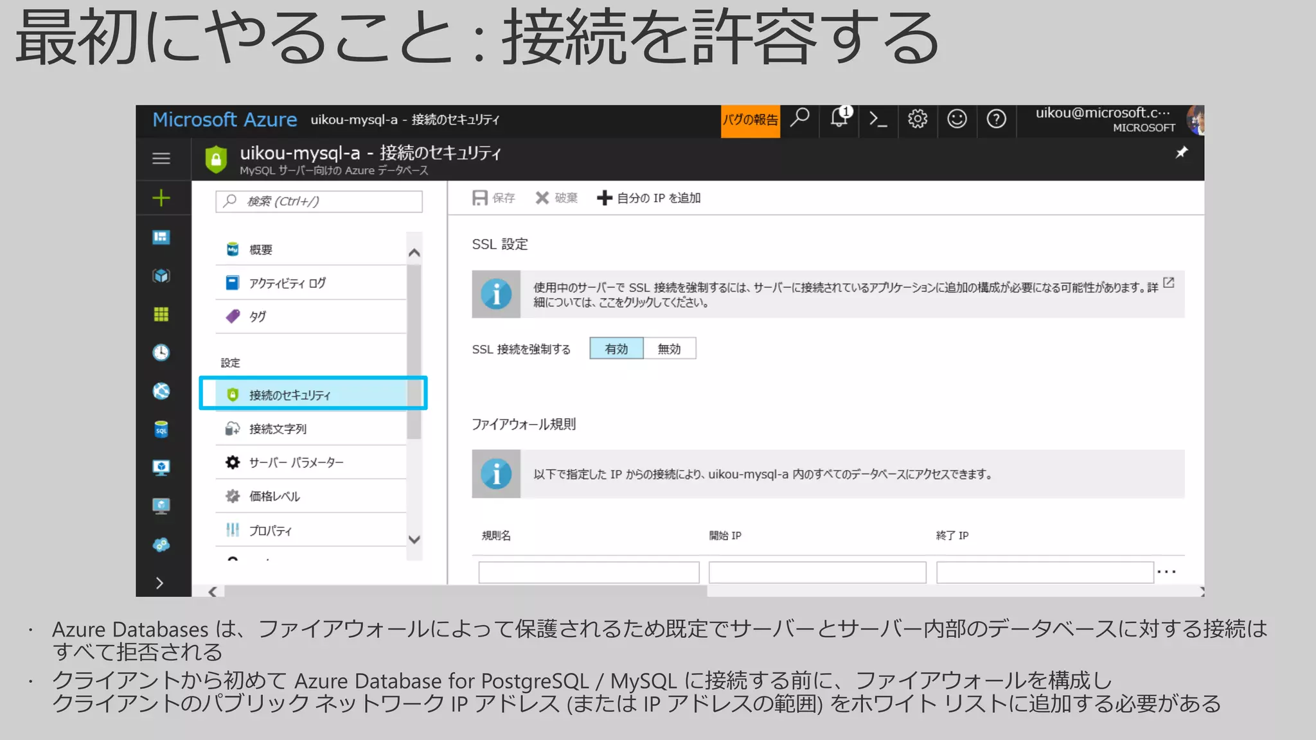Open firewall rule ellipsis options
The height and width of the screenshot is (740, 1316).
1166,571
